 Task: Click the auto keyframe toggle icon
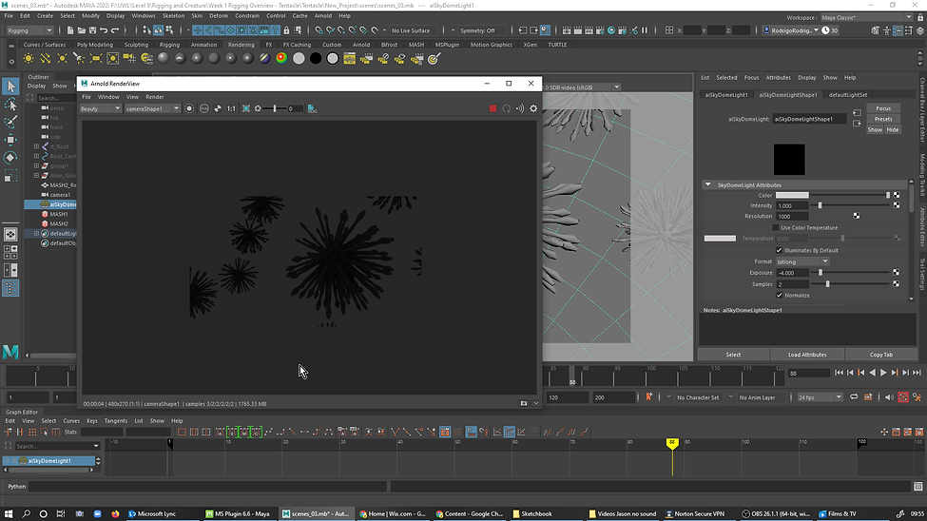click(903, 397)
